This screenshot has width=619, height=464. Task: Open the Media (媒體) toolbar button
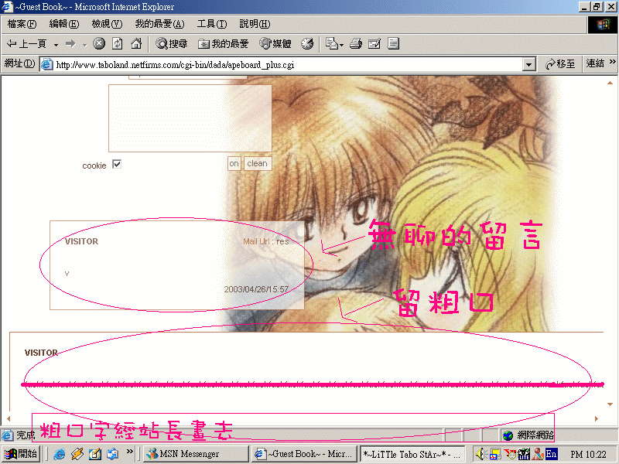pyautogui.click(x=275, y=44)
